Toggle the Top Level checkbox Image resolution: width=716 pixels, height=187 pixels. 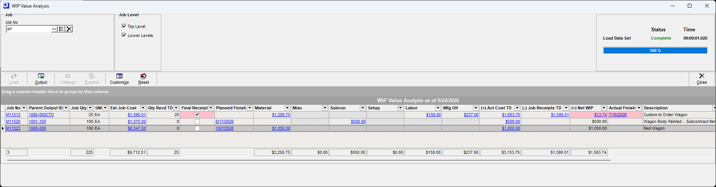pyautogui.click(x=124, y=26)
